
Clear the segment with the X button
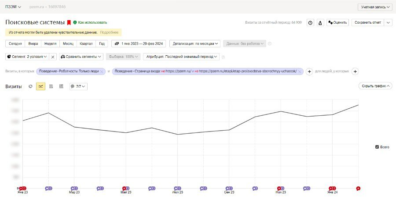(x=53, y=57)
